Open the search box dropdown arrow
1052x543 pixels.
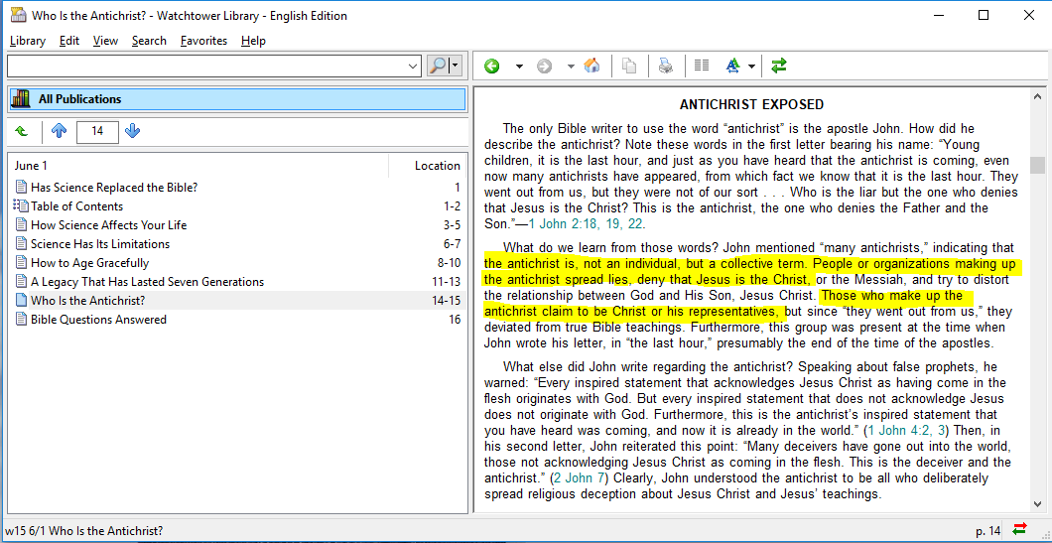point(414,66)
